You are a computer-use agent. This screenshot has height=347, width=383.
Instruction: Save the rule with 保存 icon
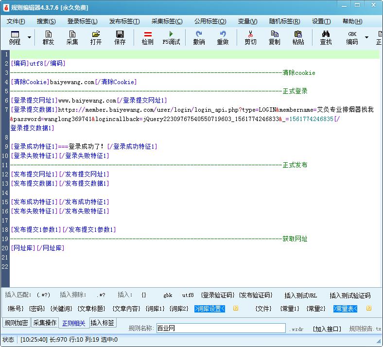point(120,37)
